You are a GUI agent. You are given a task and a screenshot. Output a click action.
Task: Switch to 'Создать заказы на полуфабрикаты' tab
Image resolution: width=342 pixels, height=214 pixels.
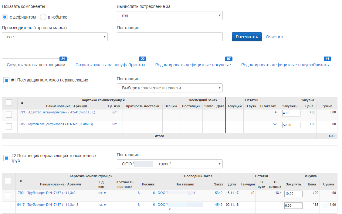point(110,65)
